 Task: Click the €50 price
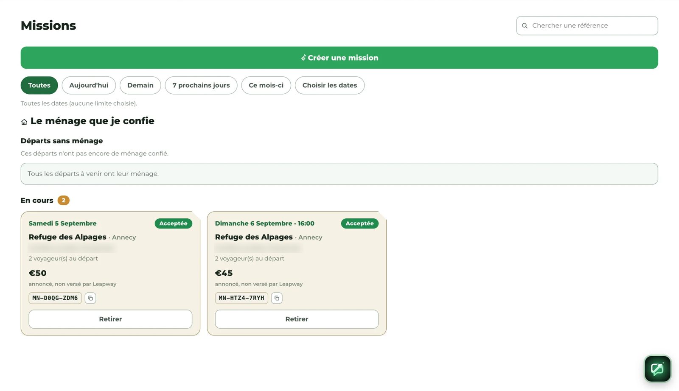click(x=37, y=273)
